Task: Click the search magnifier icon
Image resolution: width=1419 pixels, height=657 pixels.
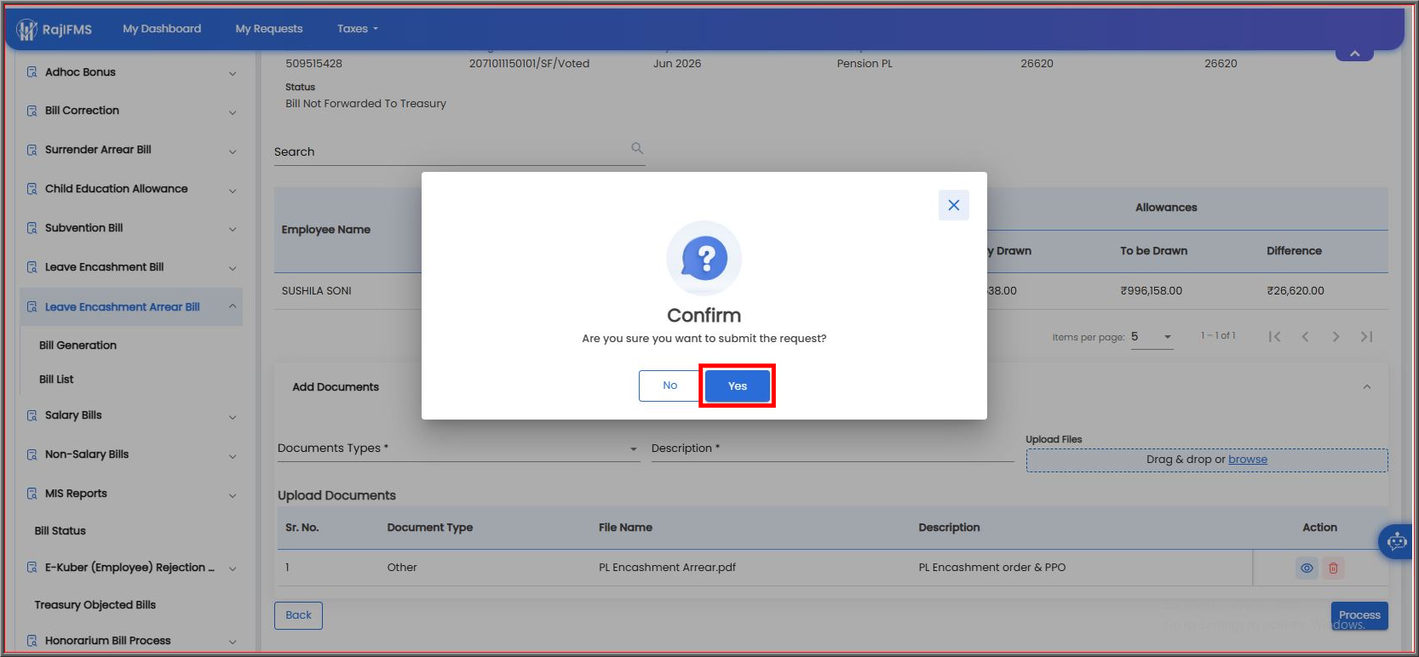Action: (637, 148)
